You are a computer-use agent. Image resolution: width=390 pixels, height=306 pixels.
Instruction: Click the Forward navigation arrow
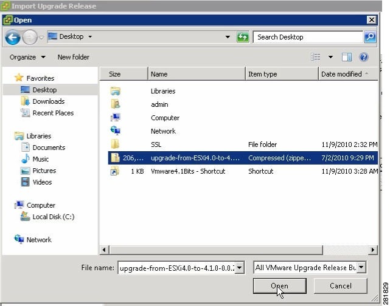pos(30,38)
